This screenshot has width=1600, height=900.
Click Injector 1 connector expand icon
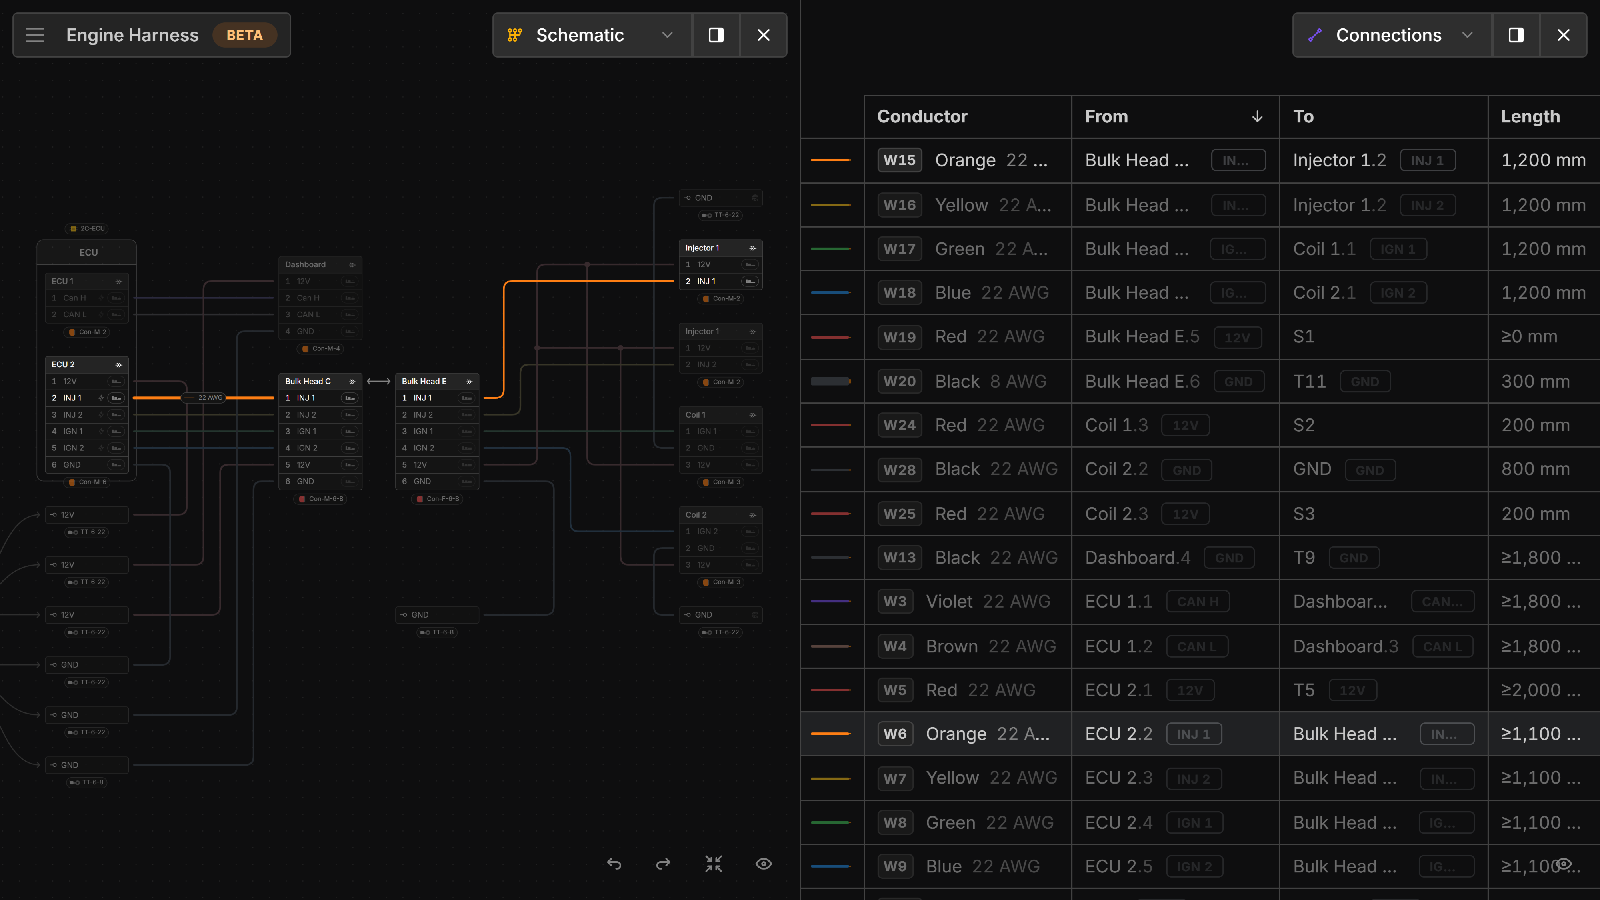click(752, 248)
